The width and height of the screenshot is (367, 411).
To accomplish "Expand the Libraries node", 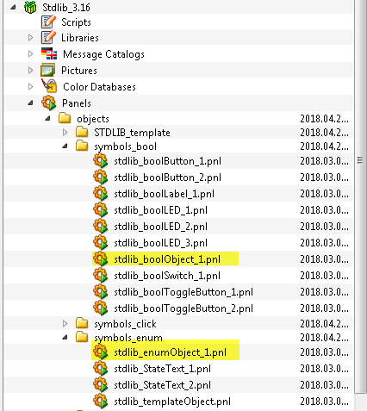I will click(x=30, y=38).
